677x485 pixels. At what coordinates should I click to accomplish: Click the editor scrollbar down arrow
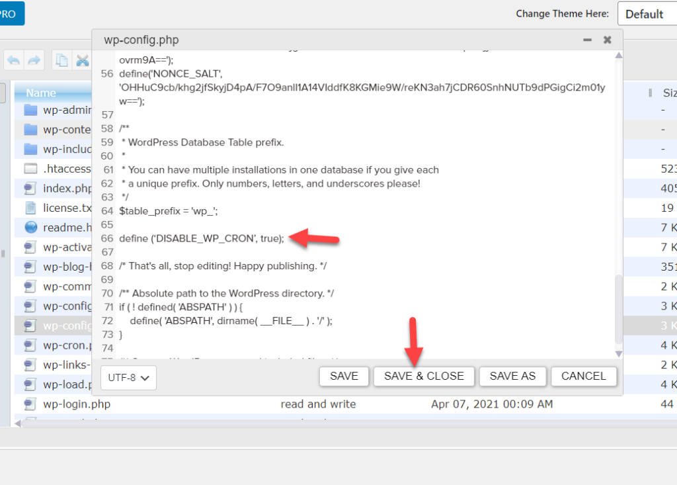(x=618, y=354)
